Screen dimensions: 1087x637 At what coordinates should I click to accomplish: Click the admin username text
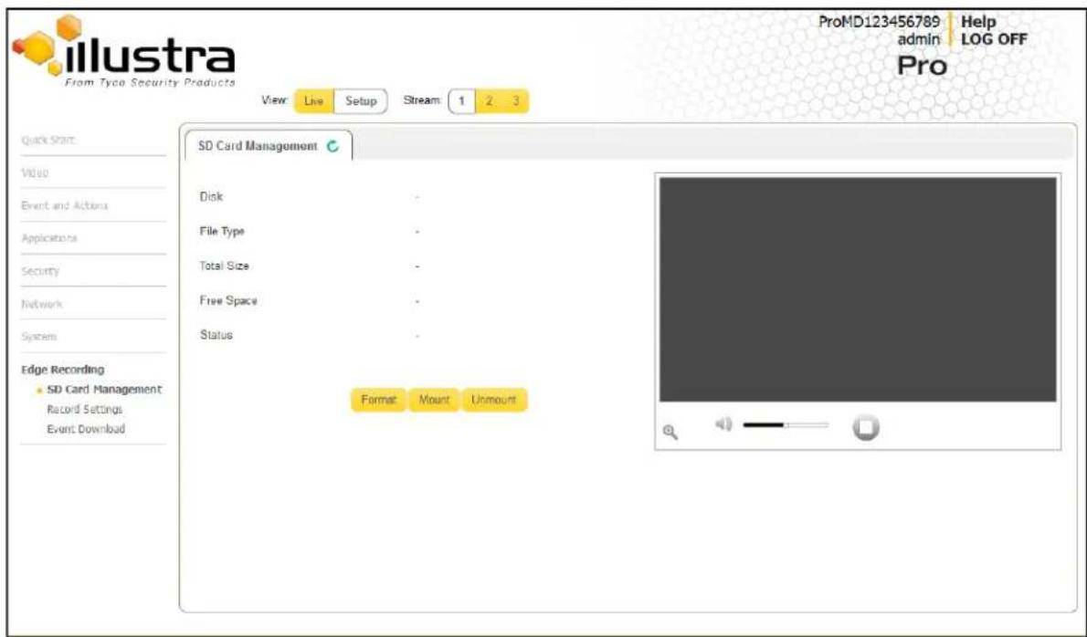tap(919, 39)
